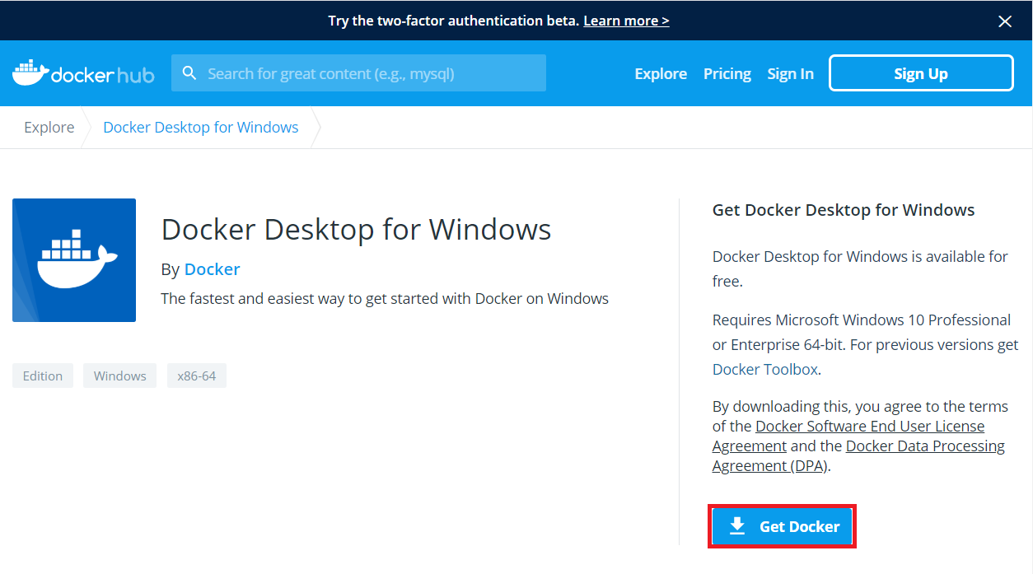Viewport: 1033px width, 574px height.
Task: Open the Docker publisher link
Action: coord(213,269)
